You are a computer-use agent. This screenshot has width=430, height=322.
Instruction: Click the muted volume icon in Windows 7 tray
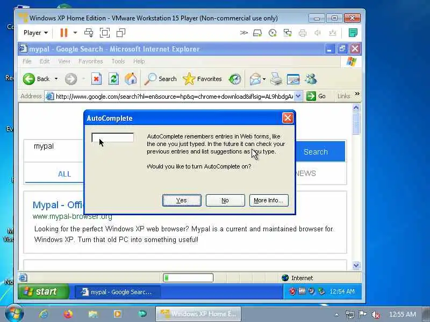375,314
